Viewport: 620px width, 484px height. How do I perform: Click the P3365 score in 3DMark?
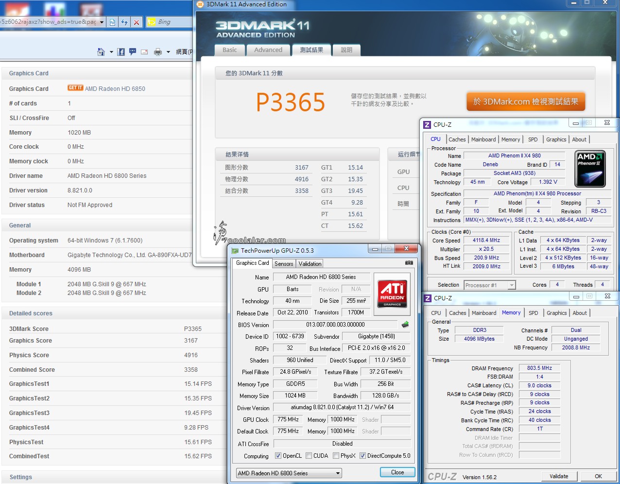click(x=291, y=102)
